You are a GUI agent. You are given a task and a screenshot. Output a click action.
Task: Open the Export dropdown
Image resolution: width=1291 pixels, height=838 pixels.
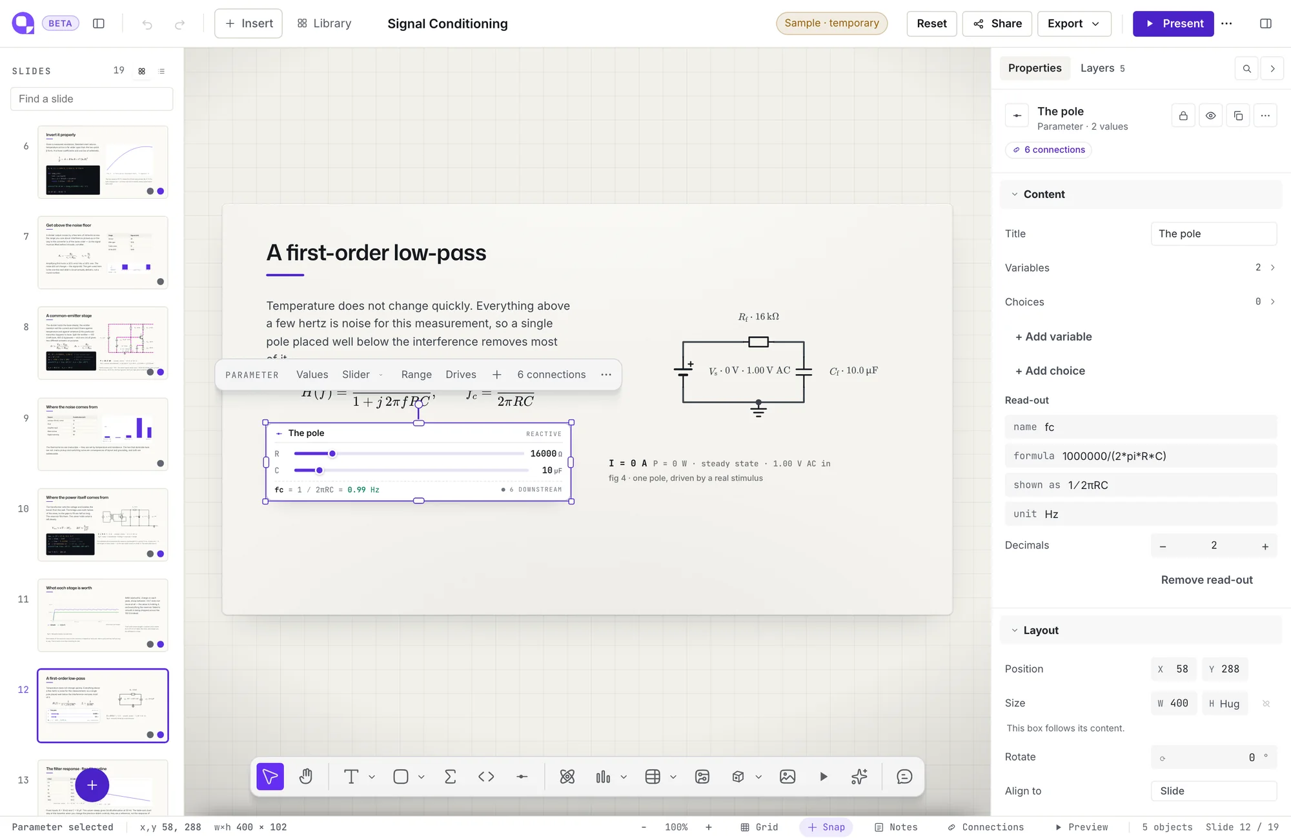(x=1074, y=24)
